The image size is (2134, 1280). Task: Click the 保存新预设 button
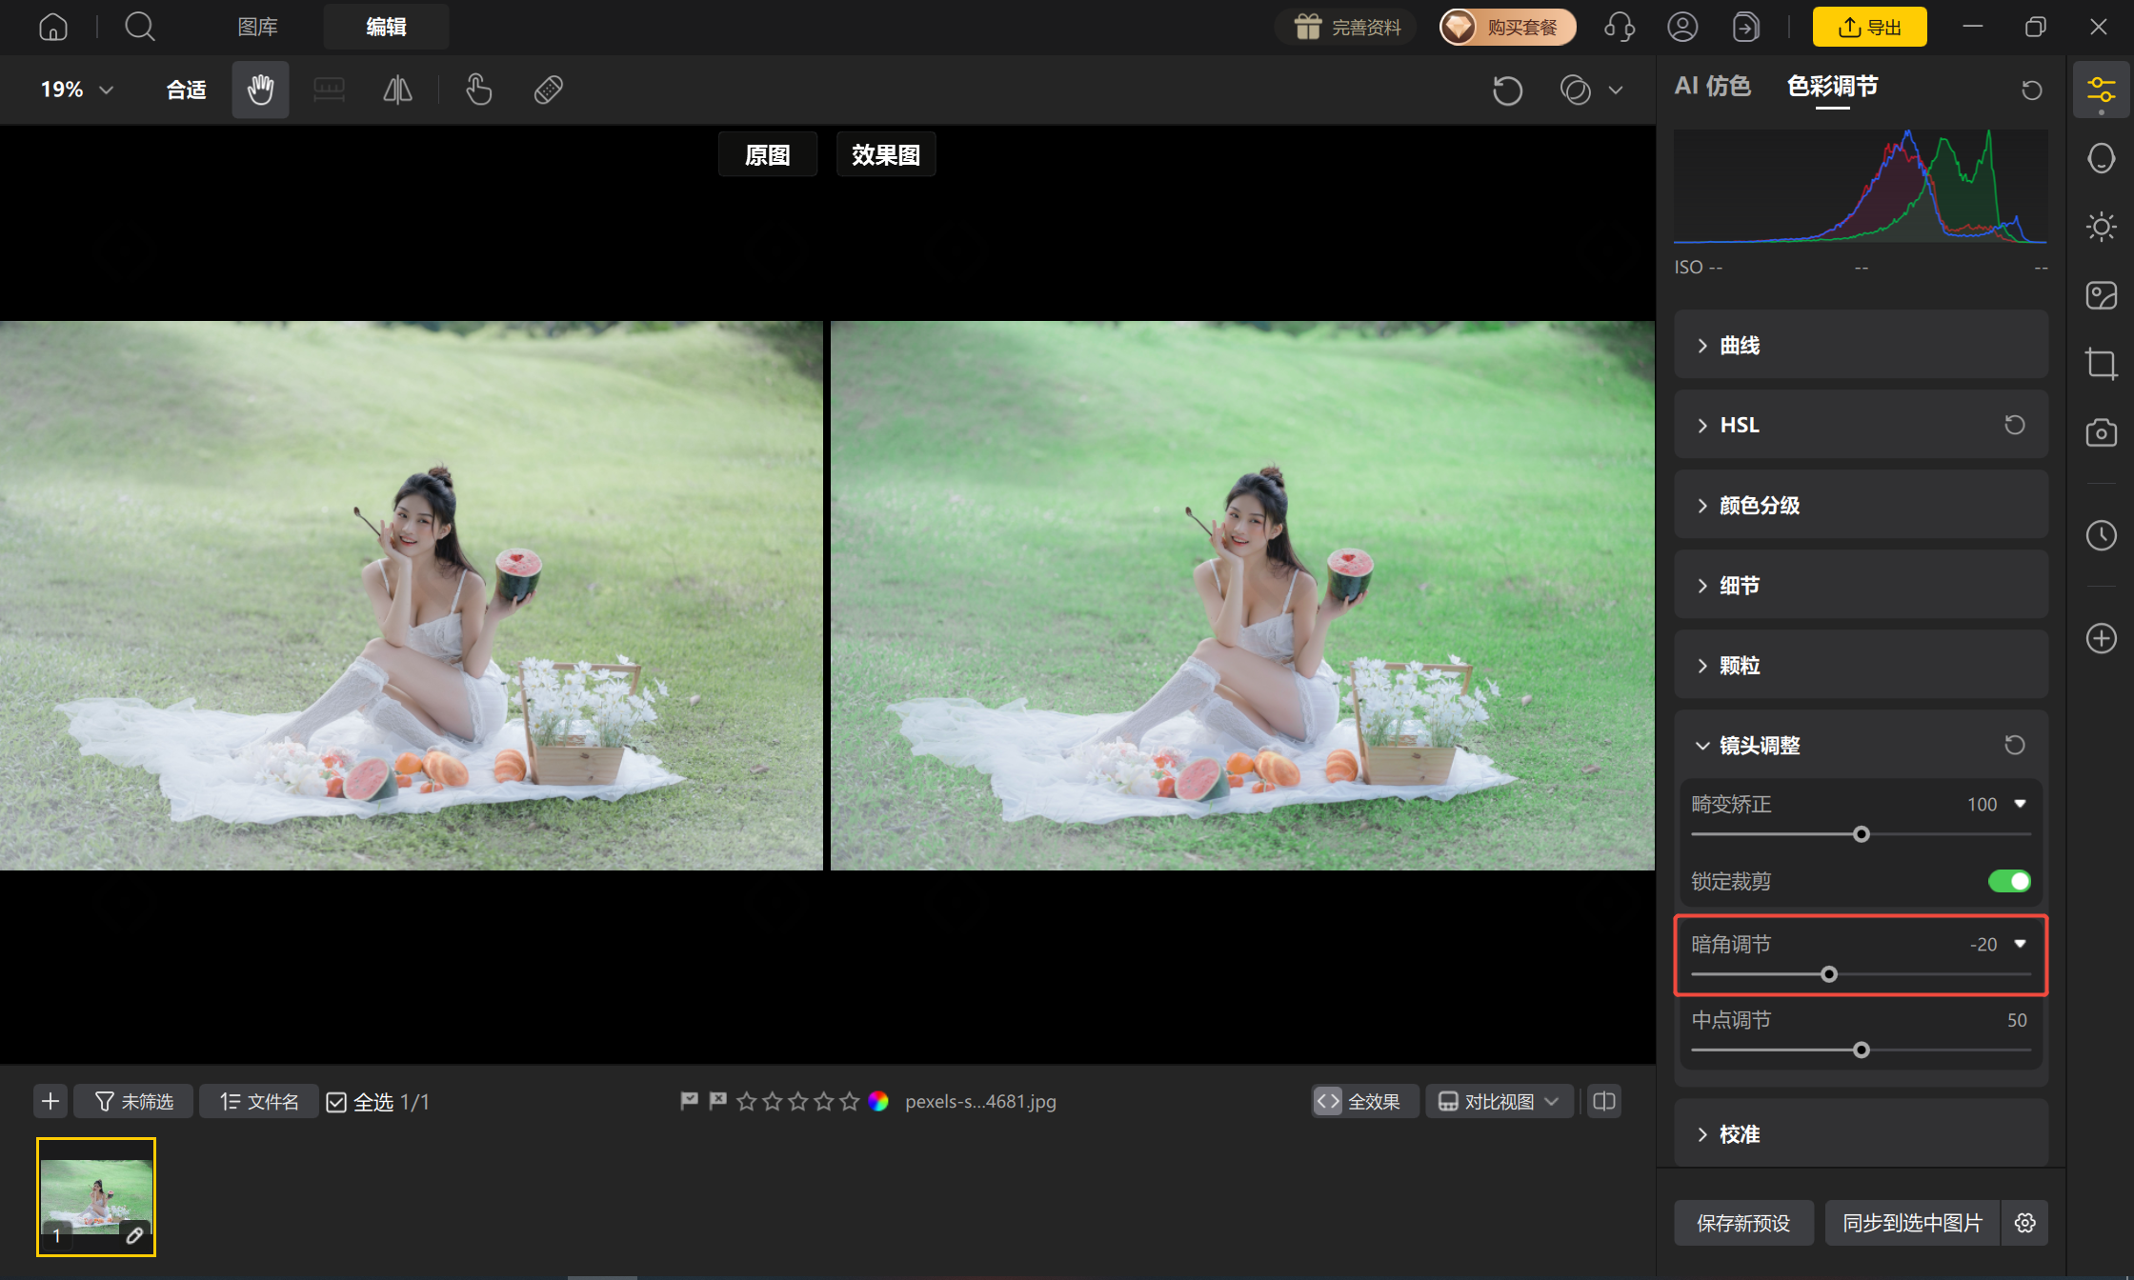click(1743, 1223)
